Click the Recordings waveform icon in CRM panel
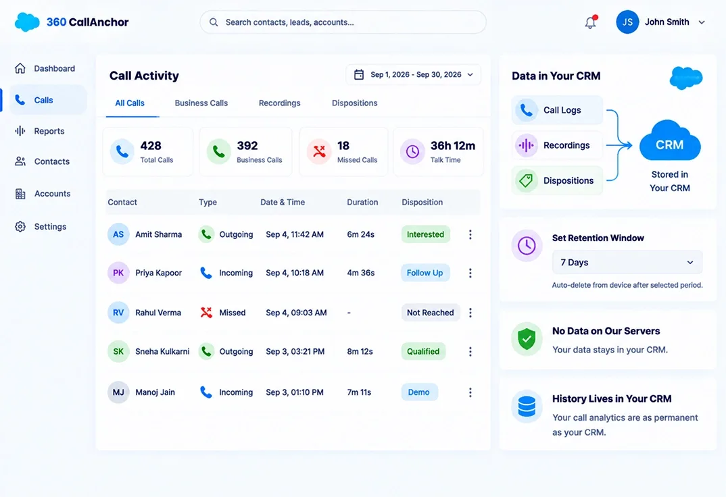Image resolution: width=726 pixels, height=497 pixels. pos(527,145)
